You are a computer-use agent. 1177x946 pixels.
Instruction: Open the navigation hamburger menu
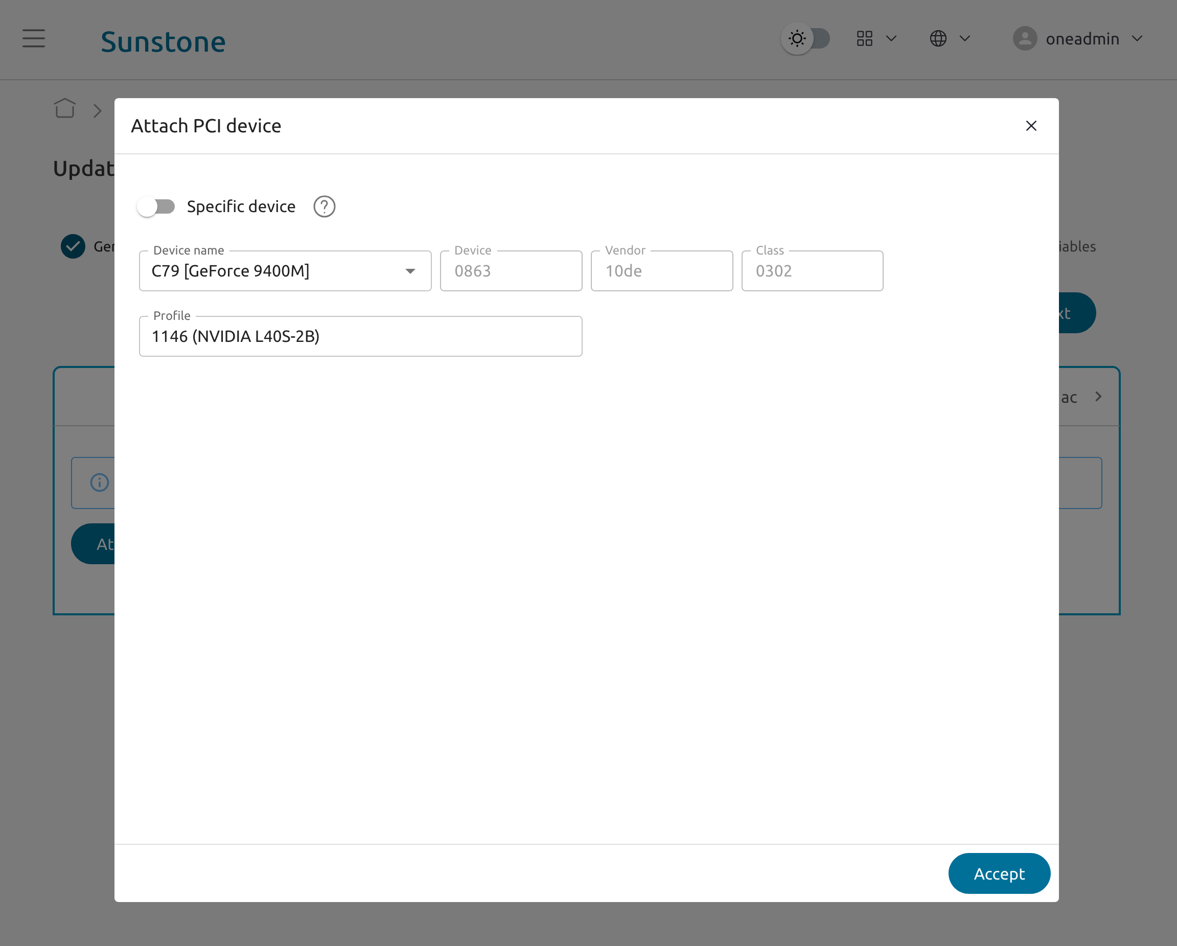33,39
